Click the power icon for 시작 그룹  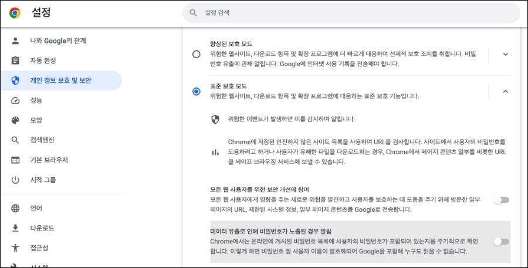[x=15, y=180]
